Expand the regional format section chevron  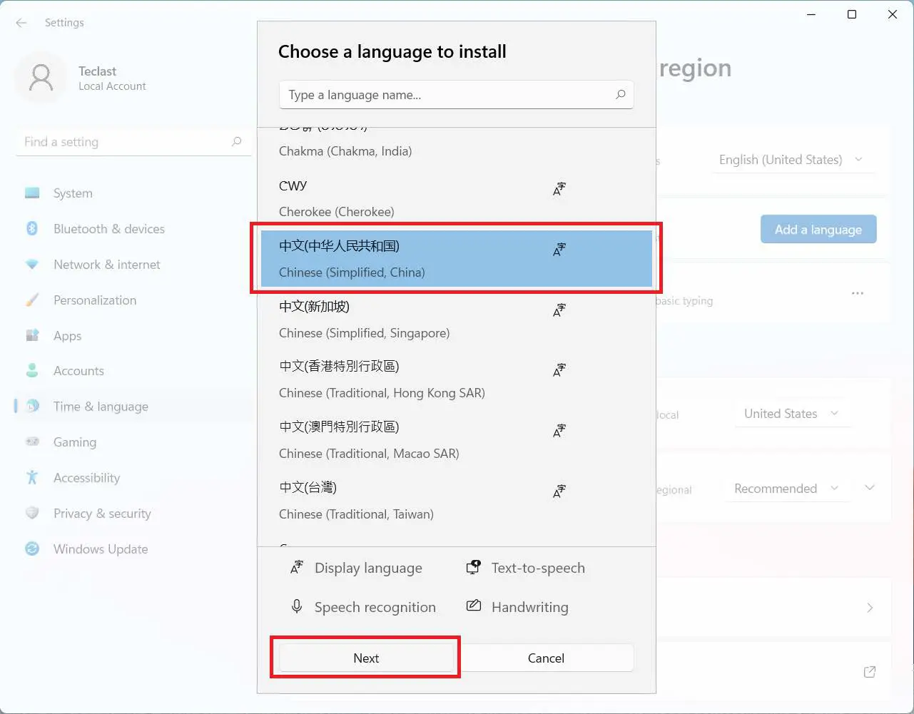(870, 488)
